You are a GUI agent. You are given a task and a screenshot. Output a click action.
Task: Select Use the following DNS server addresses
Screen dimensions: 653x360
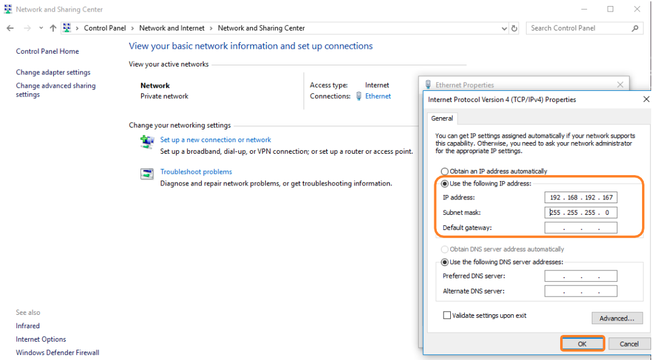click(x=445, y=262)
